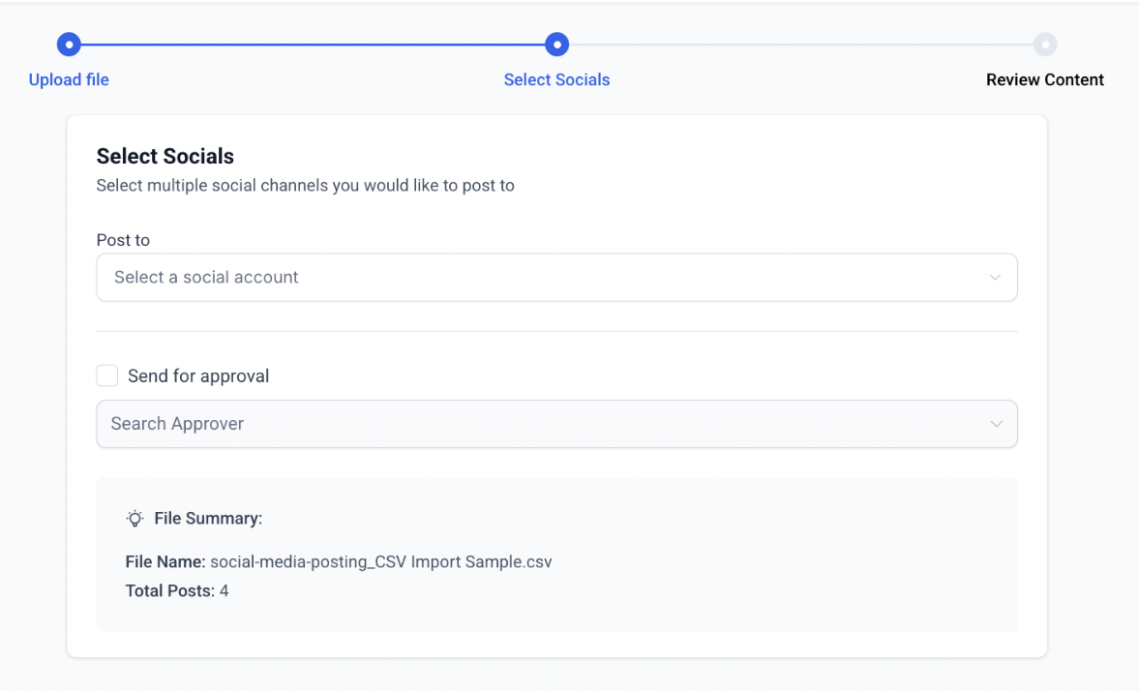Go to the Upload file step label

pos(69,80)
